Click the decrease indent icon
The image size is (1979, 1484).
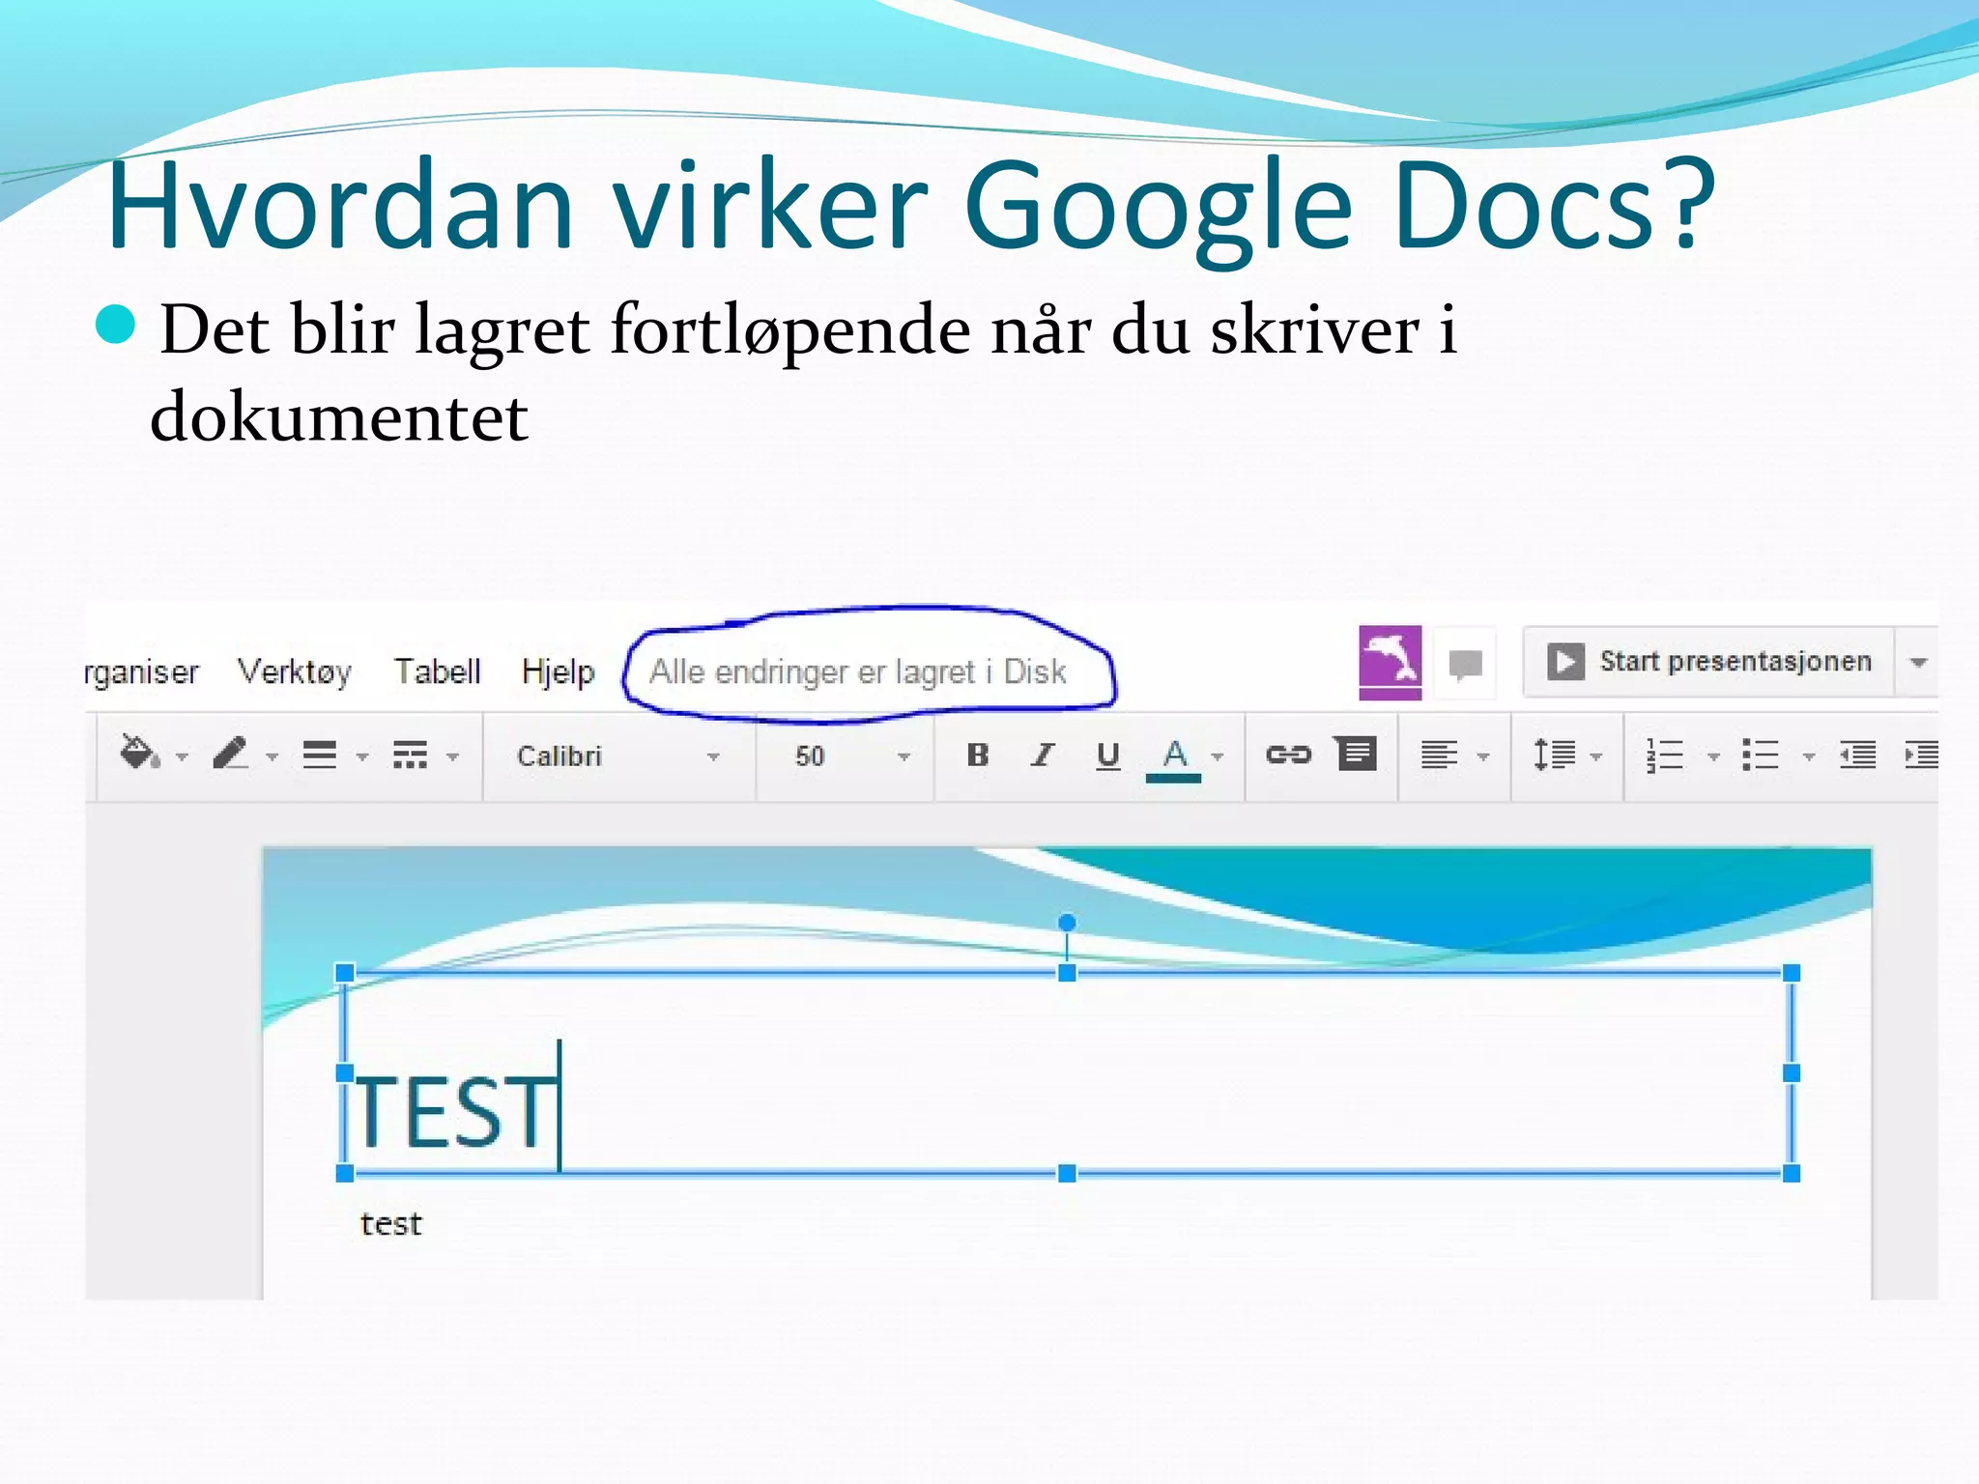(1857, 755)
